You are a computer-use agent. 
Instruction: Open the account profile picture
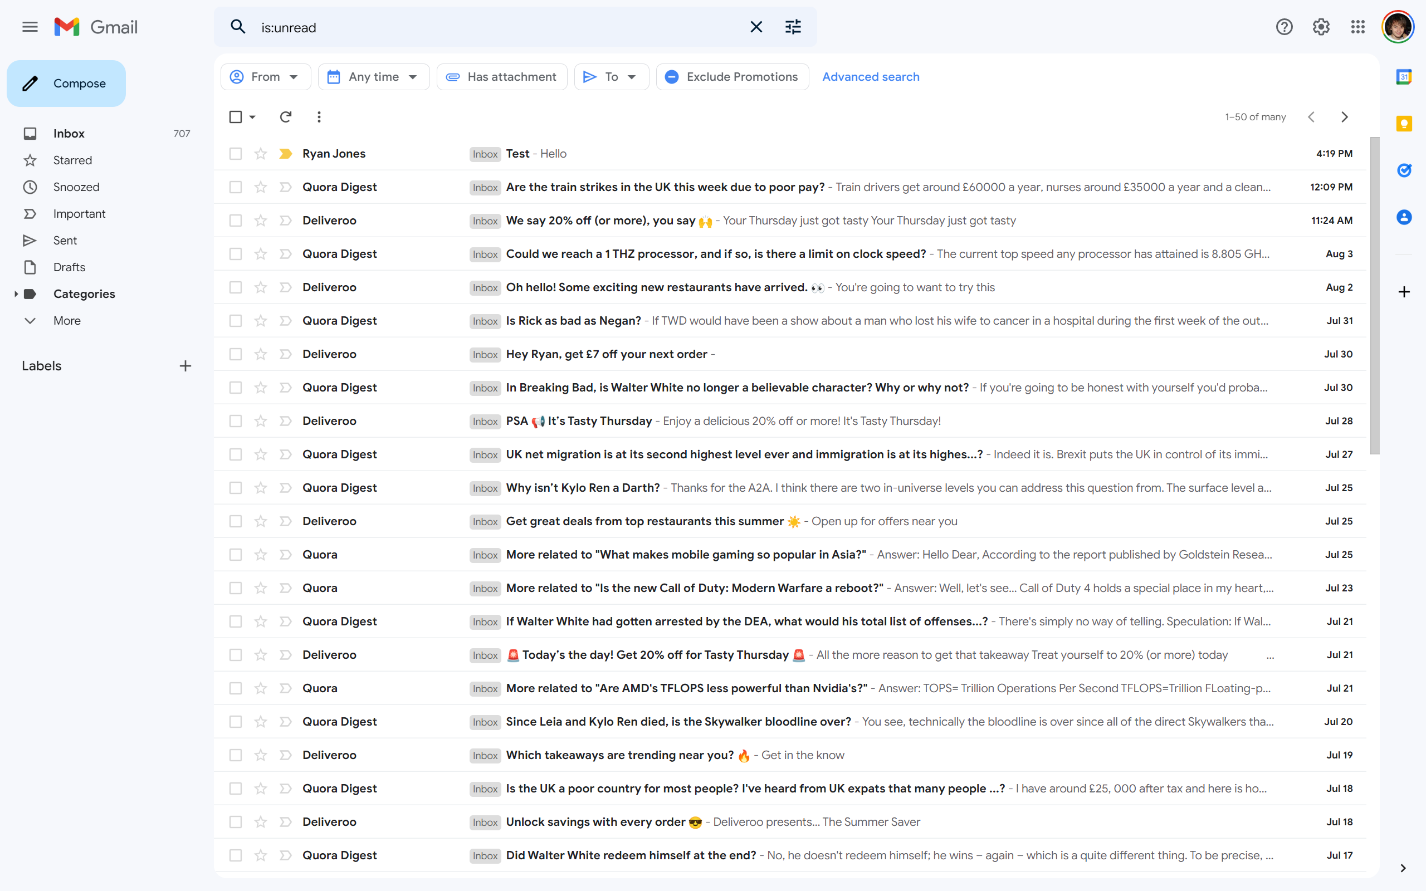click(x=1398, y=27)
